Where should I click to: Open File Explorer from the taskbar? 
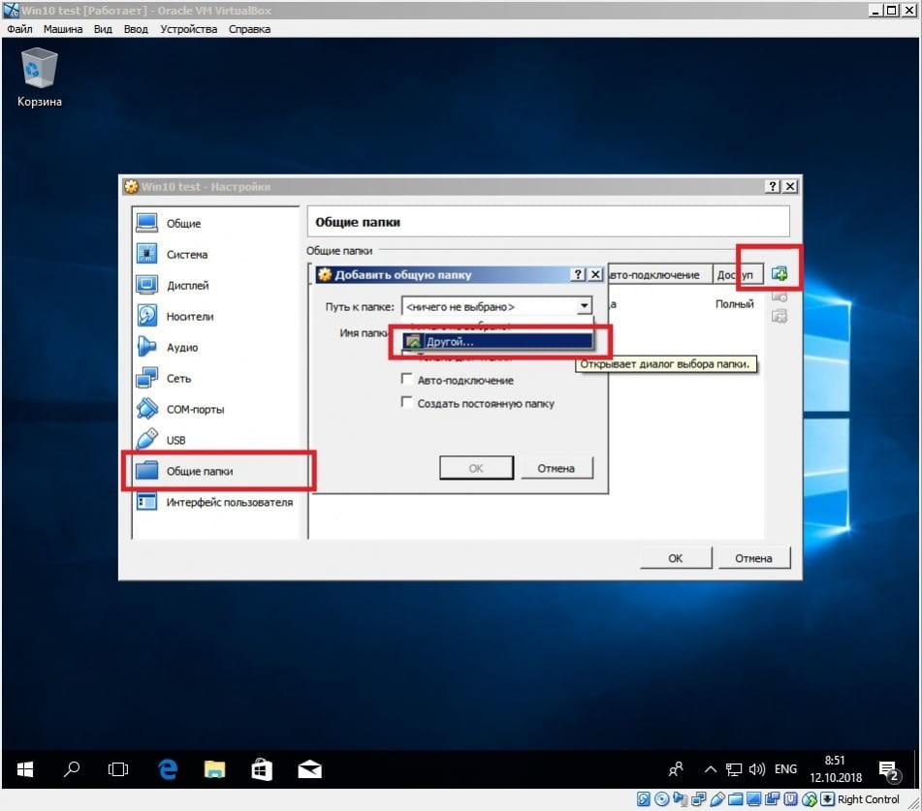pos(214,769)
